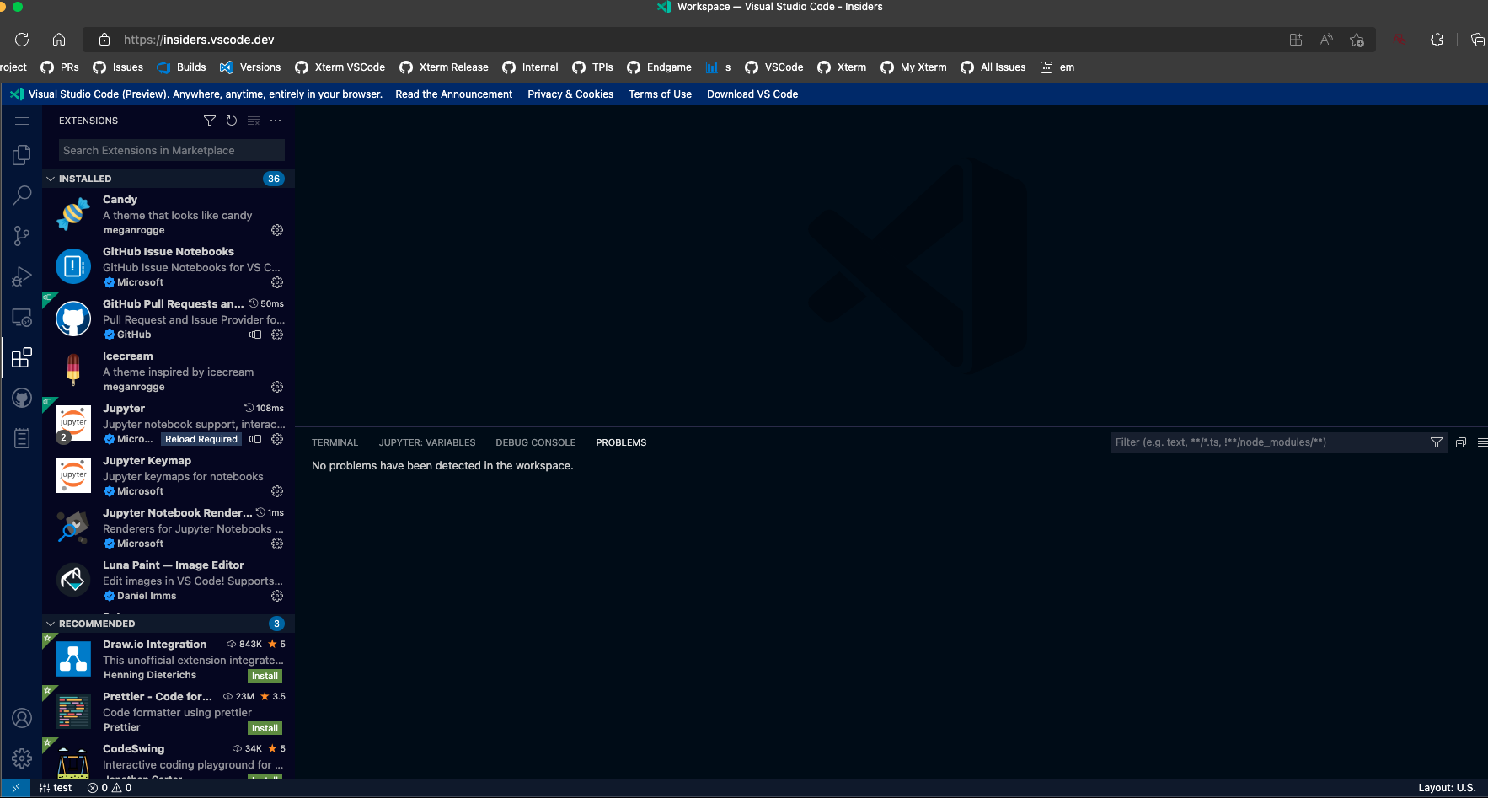Image resolution: width=1488 pixels, height=798 pixels.
Task: Install the Prettier extension
Action: (x=265, y=727)
